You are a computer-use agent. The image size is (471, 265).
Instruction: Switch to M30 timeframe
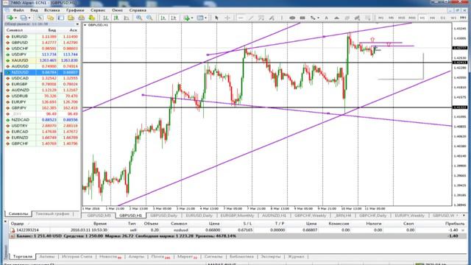click(412, 18)
